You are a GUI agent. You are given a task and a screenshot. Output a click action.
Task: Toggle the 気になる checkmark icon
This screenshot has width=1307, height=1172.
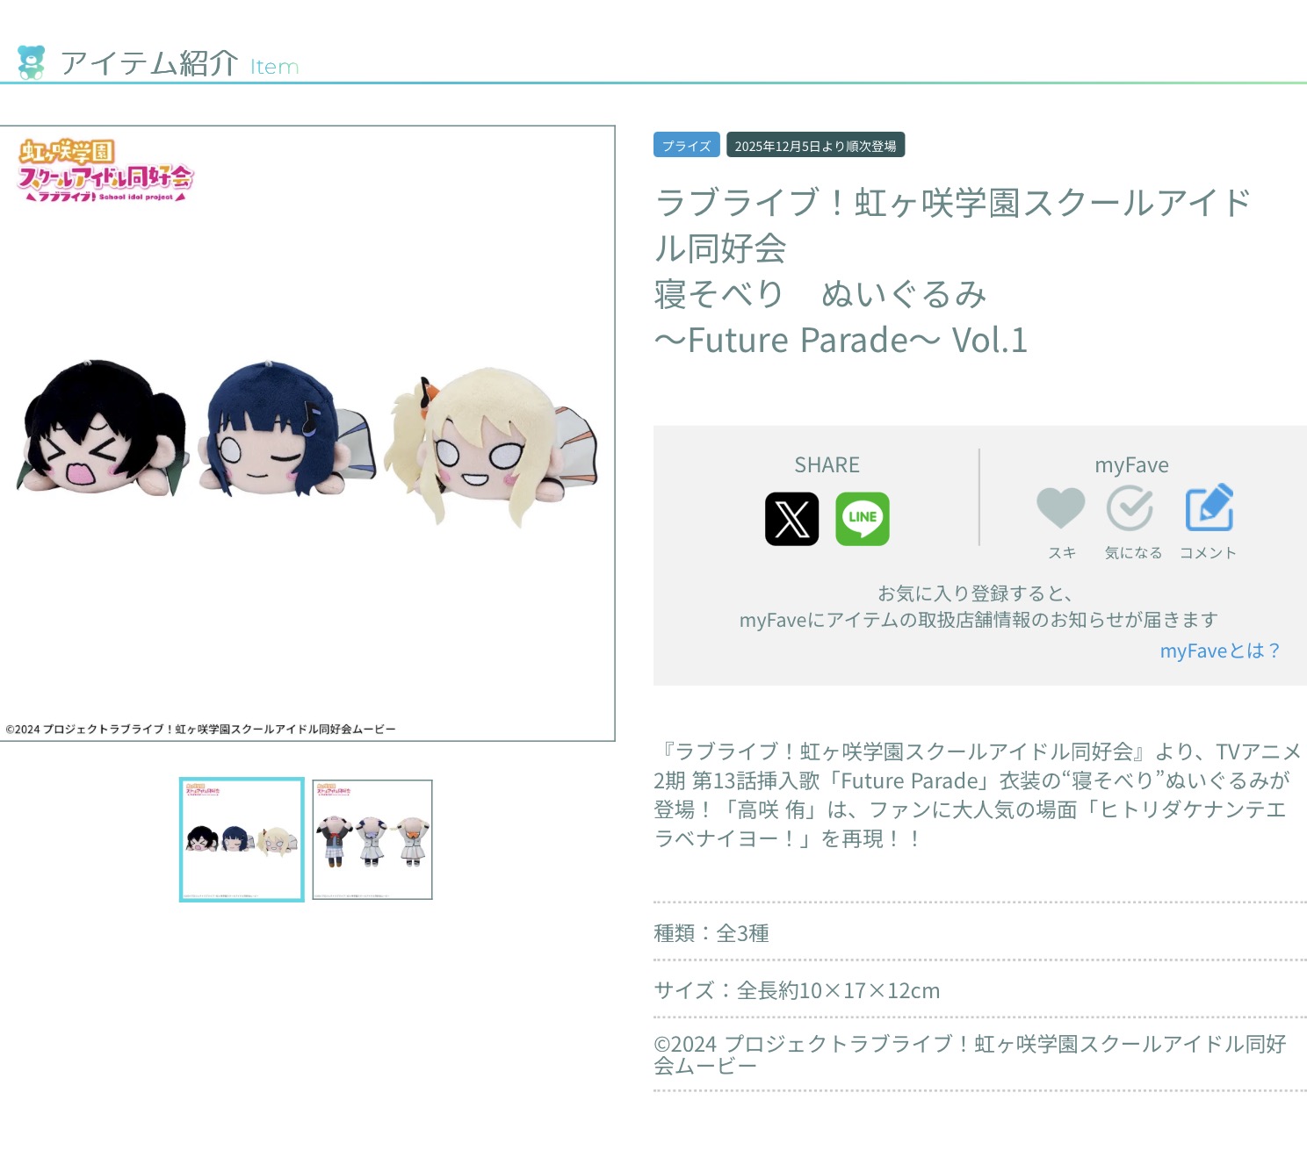coord(1130,508)
